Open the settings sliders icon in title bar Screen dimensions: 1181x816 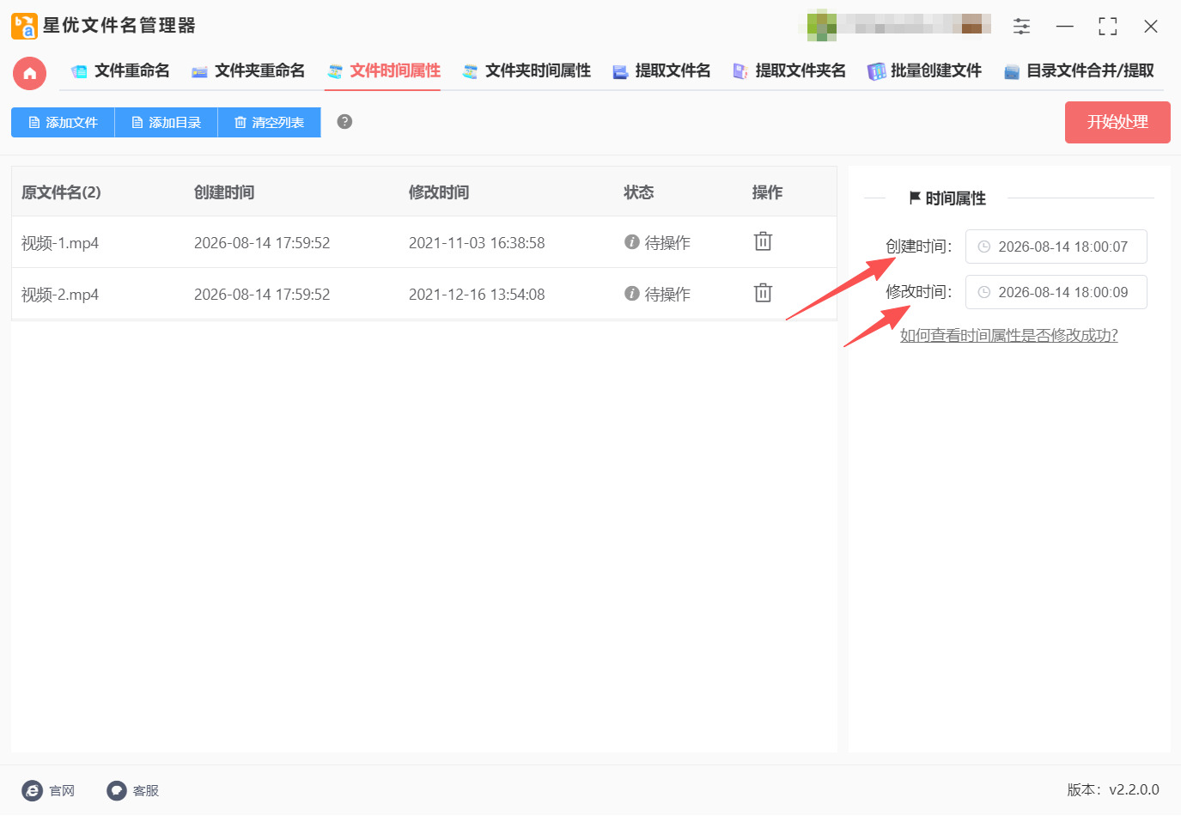(1021, 27)
